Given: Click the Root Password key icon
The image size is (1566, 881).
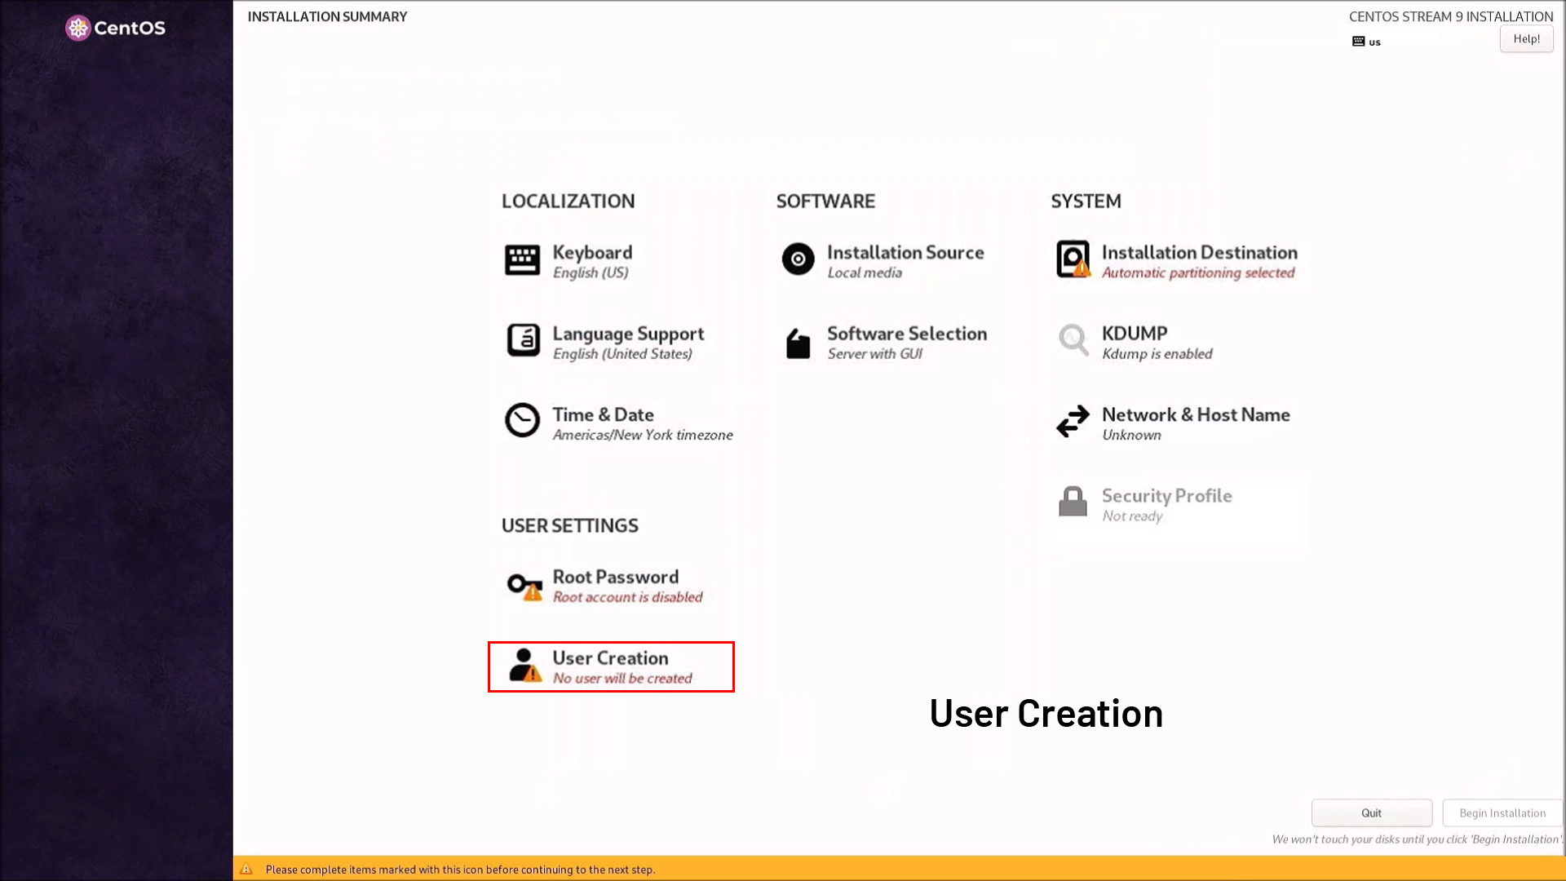Looking at the screenshot, I should click(x=524, y=586).
